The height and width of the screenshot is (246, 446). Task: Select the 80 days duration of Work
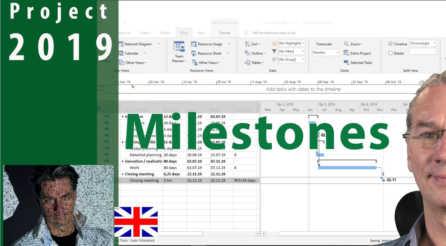pyautogui.click(x=175, y=168)
